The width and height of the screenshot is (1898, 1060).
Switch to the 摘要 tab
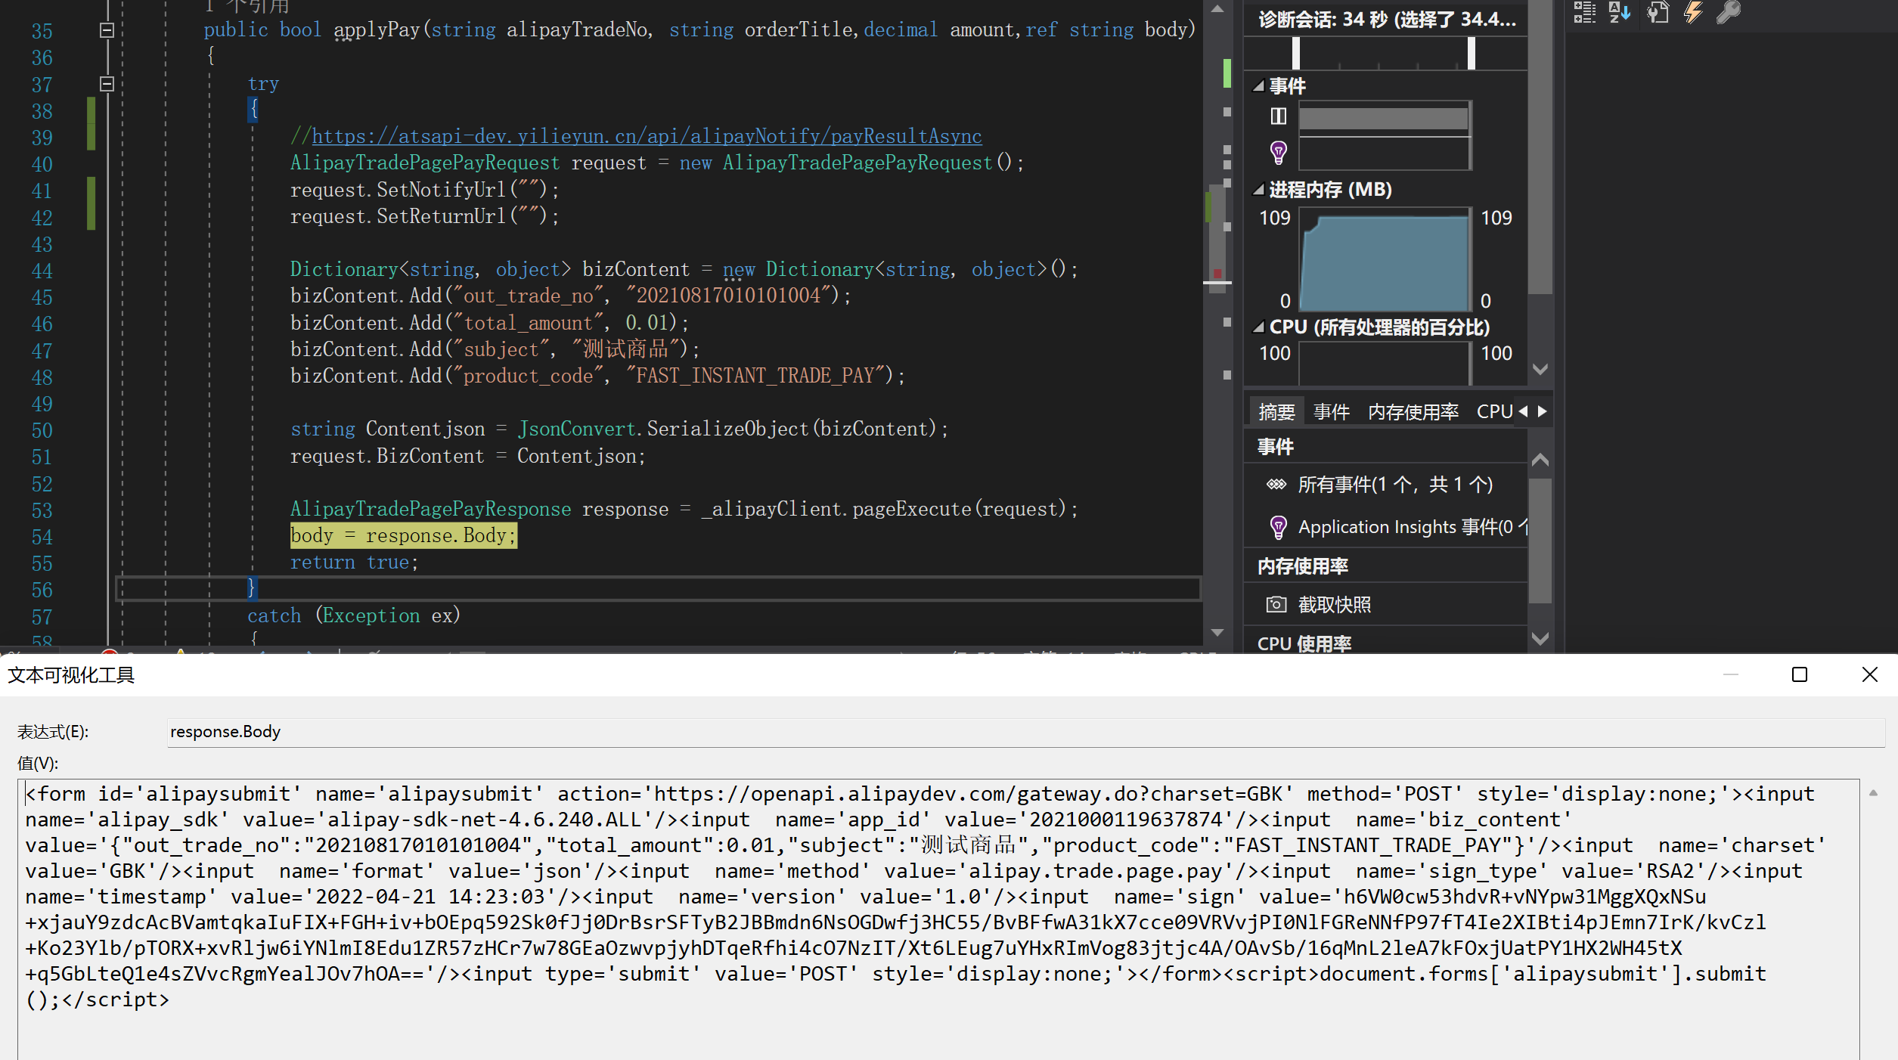[x=1276, y=411]
